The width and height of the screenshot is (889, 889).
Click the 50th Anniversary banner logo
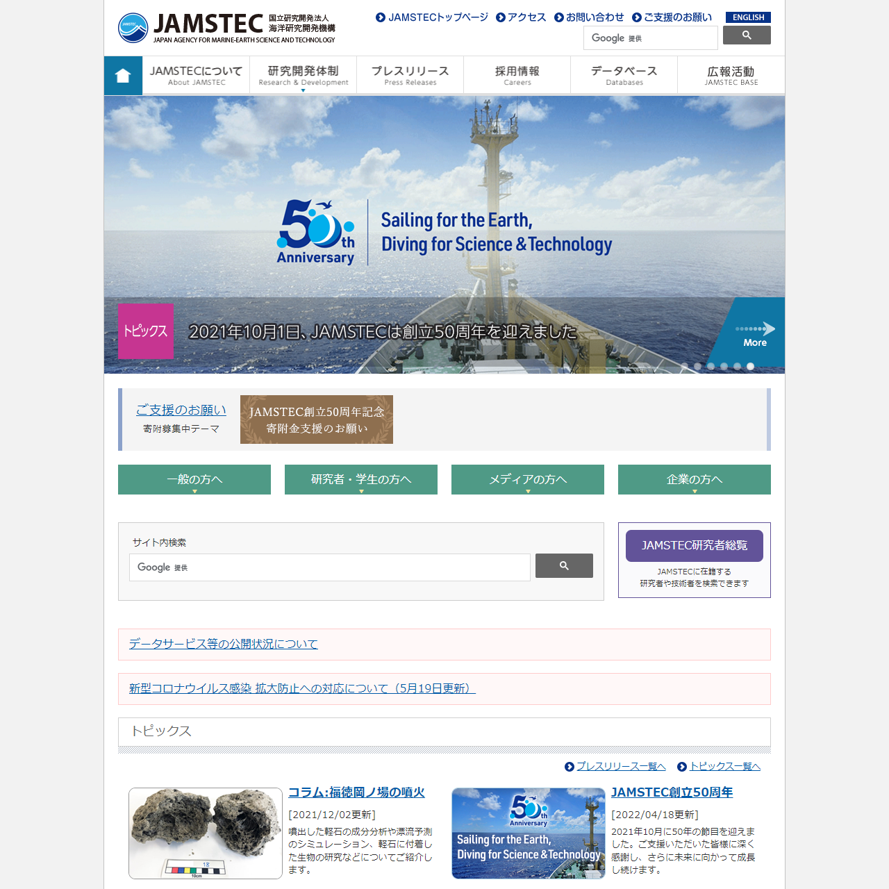tap(316, 233)
